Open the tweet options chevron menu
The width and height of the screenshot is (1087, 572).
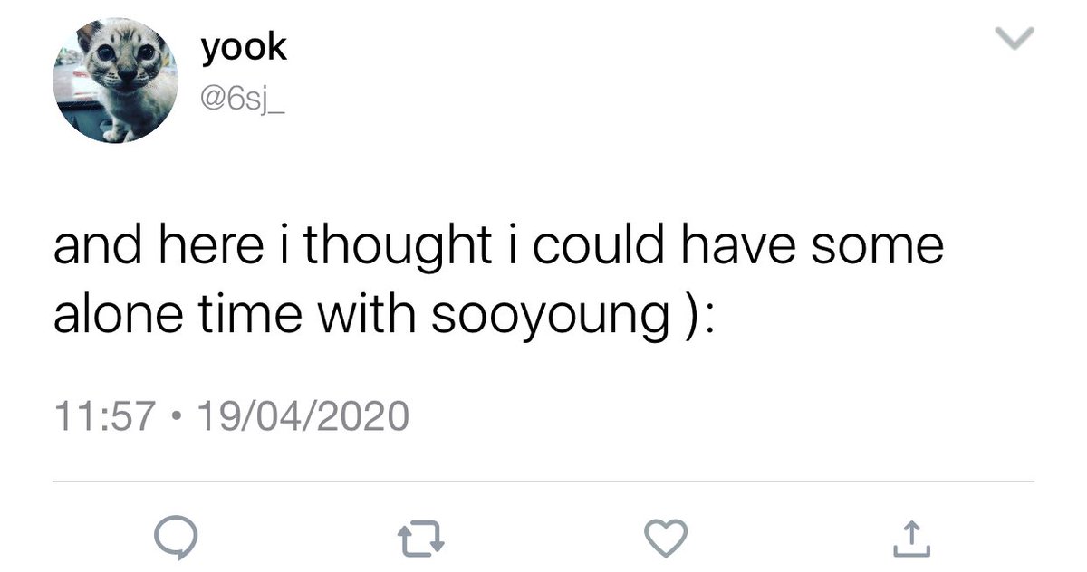pos(1014,38)
